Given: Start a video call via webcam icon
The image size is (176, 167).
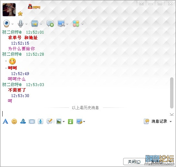Looking at the screenshot, I should (x=6, y=23).
